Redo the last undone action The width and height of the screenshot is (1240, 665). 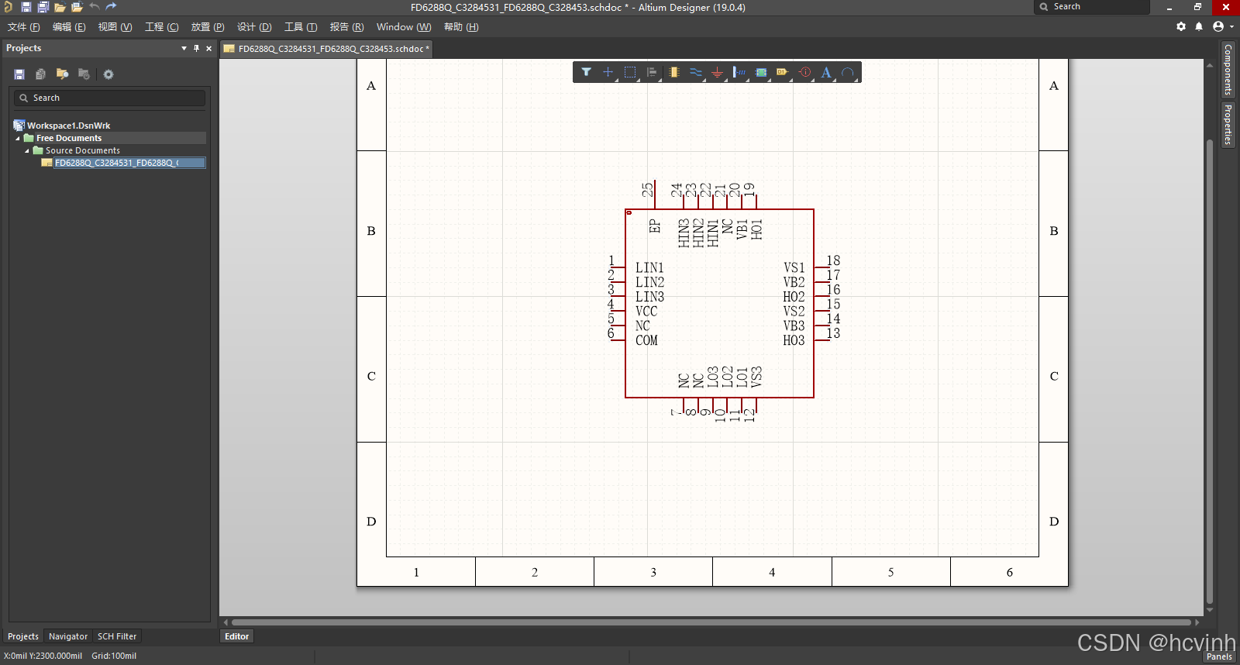pos(111,7)
